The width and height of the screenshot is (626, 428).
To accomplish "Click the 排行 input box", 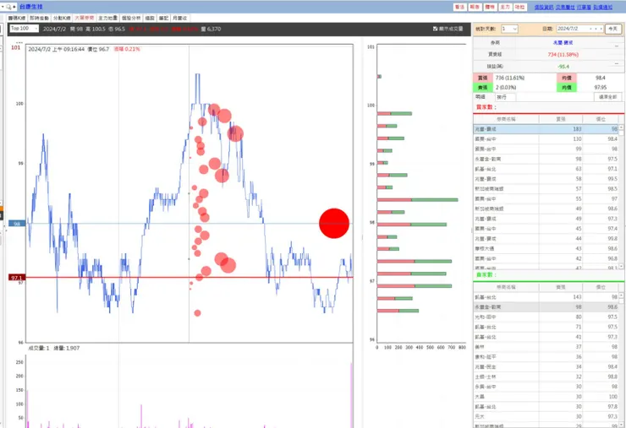I will (x=505, y=97).
